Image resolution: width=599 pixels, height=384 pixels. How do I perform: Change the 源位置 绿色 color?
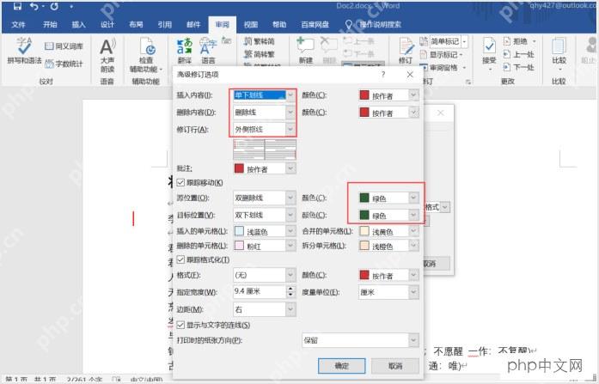[388, 198]
